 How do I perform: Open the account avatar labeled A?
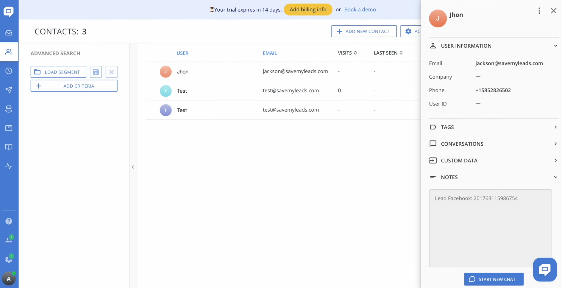pyautogui.click(x=9, y=279)
